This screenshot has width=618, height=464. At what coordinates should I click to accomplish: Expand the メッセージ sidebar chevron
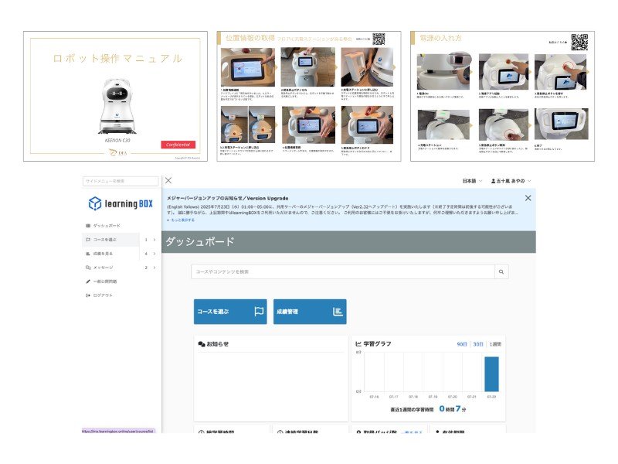click(x=154, y=268)
